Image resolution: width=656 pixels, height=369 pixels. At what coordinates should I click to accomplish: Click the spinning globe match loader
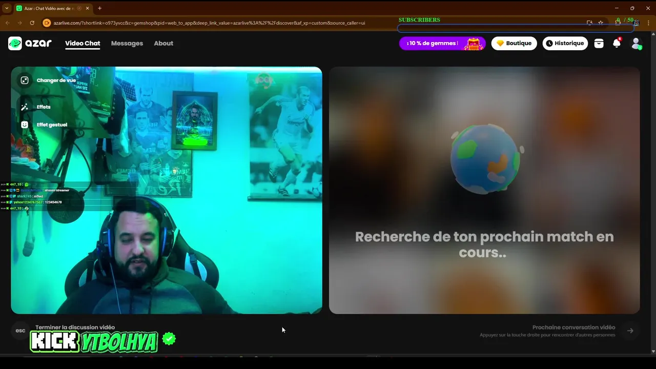[x=485, y=158]
